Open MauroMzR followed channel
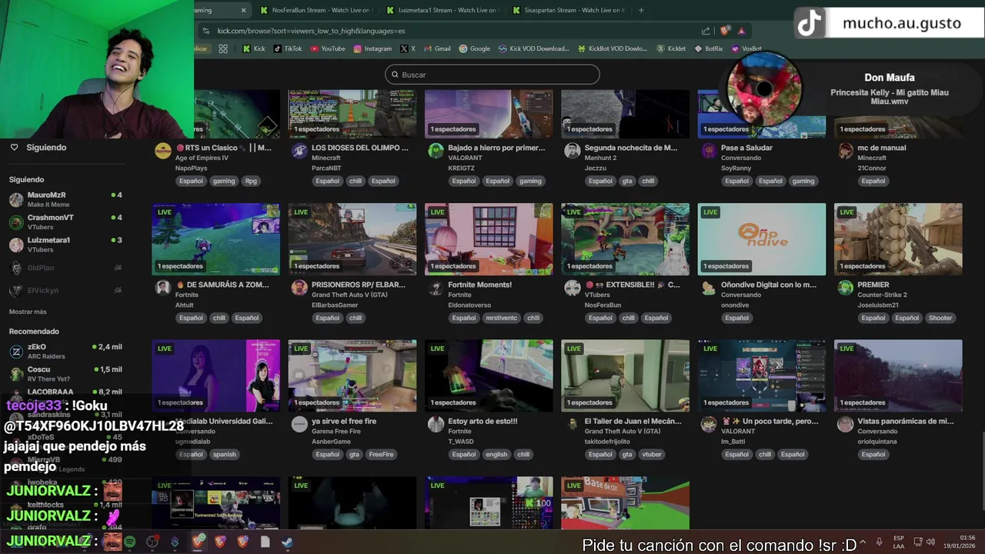The width and height of the screenshot is (985, 554). click(x=65, y=199)
